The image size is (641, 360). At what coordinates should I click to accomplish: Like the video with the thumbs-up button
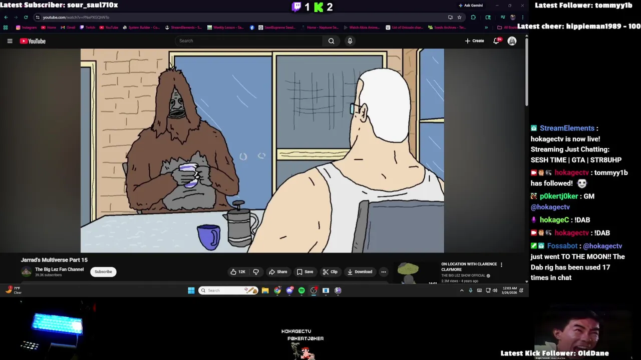point(238,272)
